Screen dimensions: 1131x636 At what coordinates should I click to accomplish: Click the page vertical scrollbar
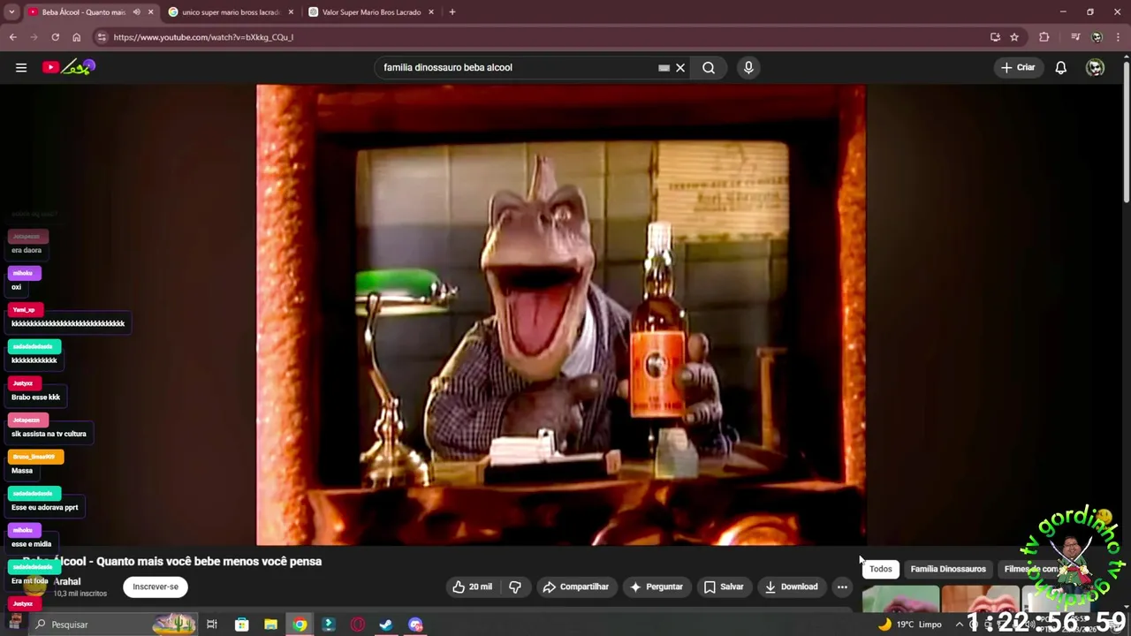click(1126, 132)
